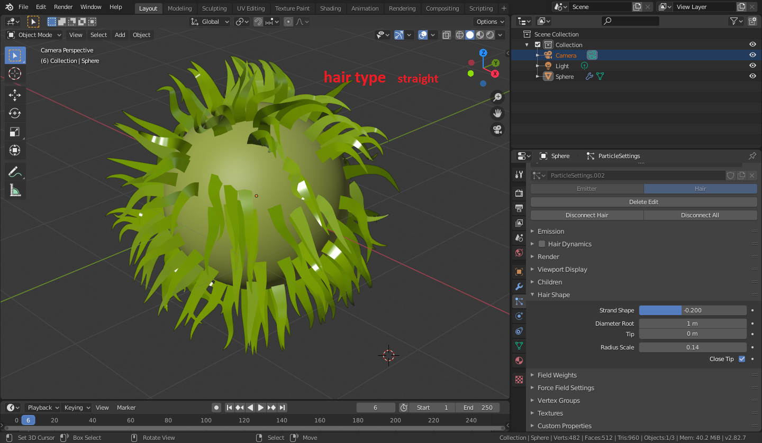Image resolution: width=762 pixels, height=443 pixels.
Task: Activate the Select Box tool
Action: [x=15, y=56]
